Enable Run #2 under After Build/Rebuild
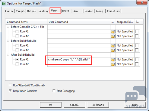This screenshot has height=111, width=149. point(17,64)
